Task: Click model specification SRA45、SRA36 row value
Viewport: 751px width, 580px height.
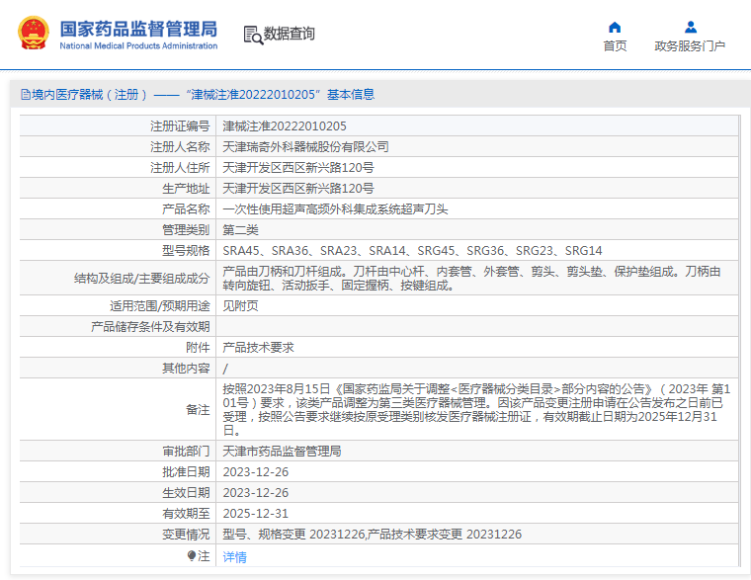Action: point(412,251)
